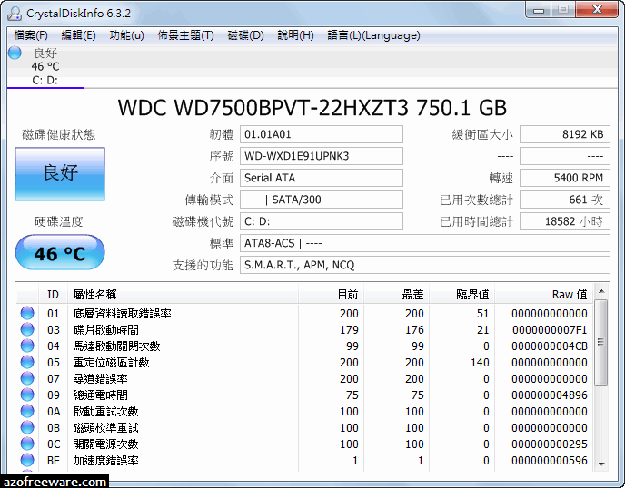
Task: Open the 編輯(E) menu
Action: tap(78, 35)
